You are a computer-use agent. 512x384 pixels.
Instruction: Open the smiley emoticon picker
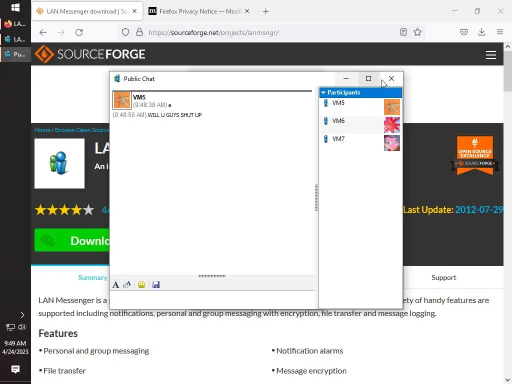141,284
